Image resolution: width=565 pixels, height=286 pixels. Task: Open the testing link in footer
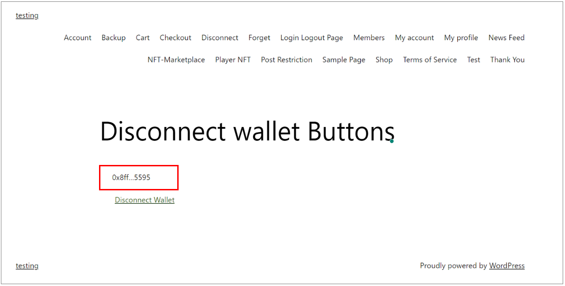point(27,266)
